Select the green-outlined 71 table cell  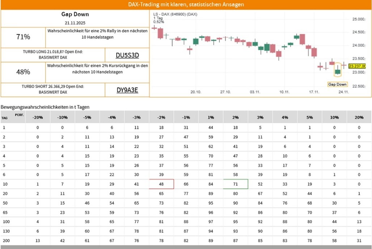[x=236, y=184]
